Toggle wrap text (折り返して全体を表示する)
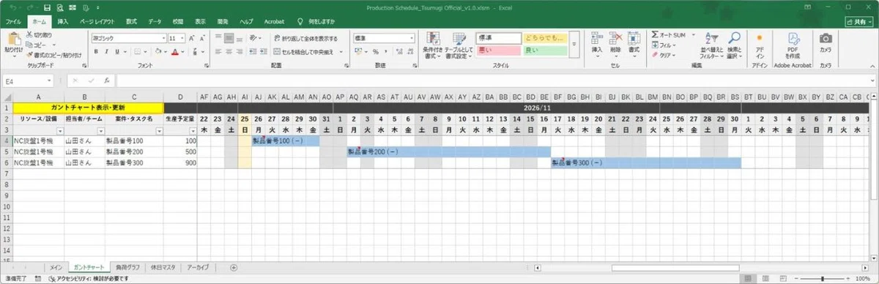 305,38
